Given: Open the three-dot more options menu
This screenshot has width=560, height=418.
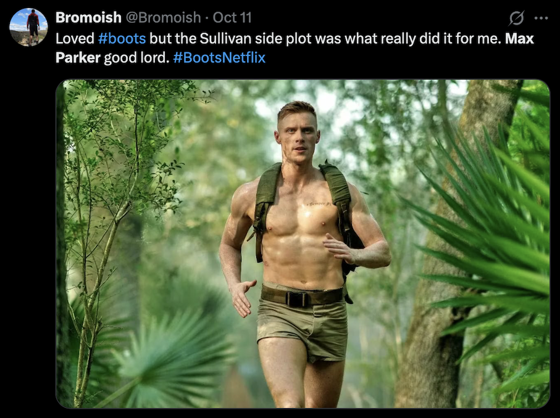Looking at the screenshot, I should click(541, 18).
